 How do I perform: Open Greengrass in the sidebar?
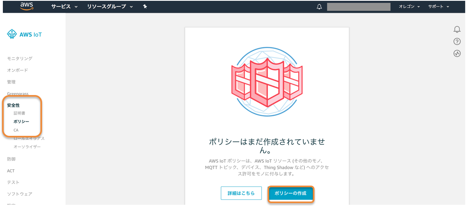click(18, 94)
